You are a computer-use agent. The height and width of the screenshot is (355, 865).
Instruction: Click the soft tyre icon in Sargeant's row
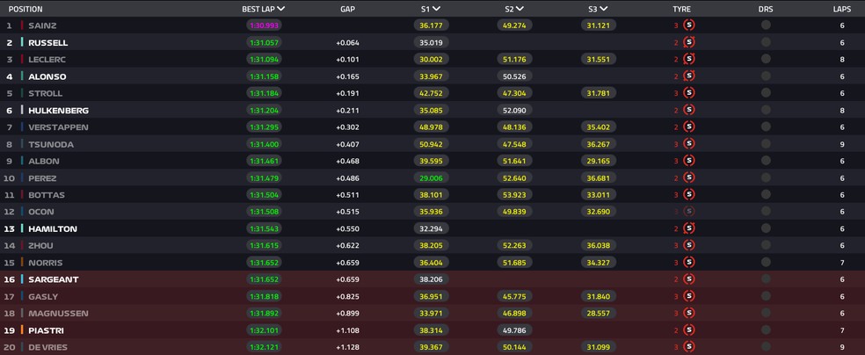689,279
